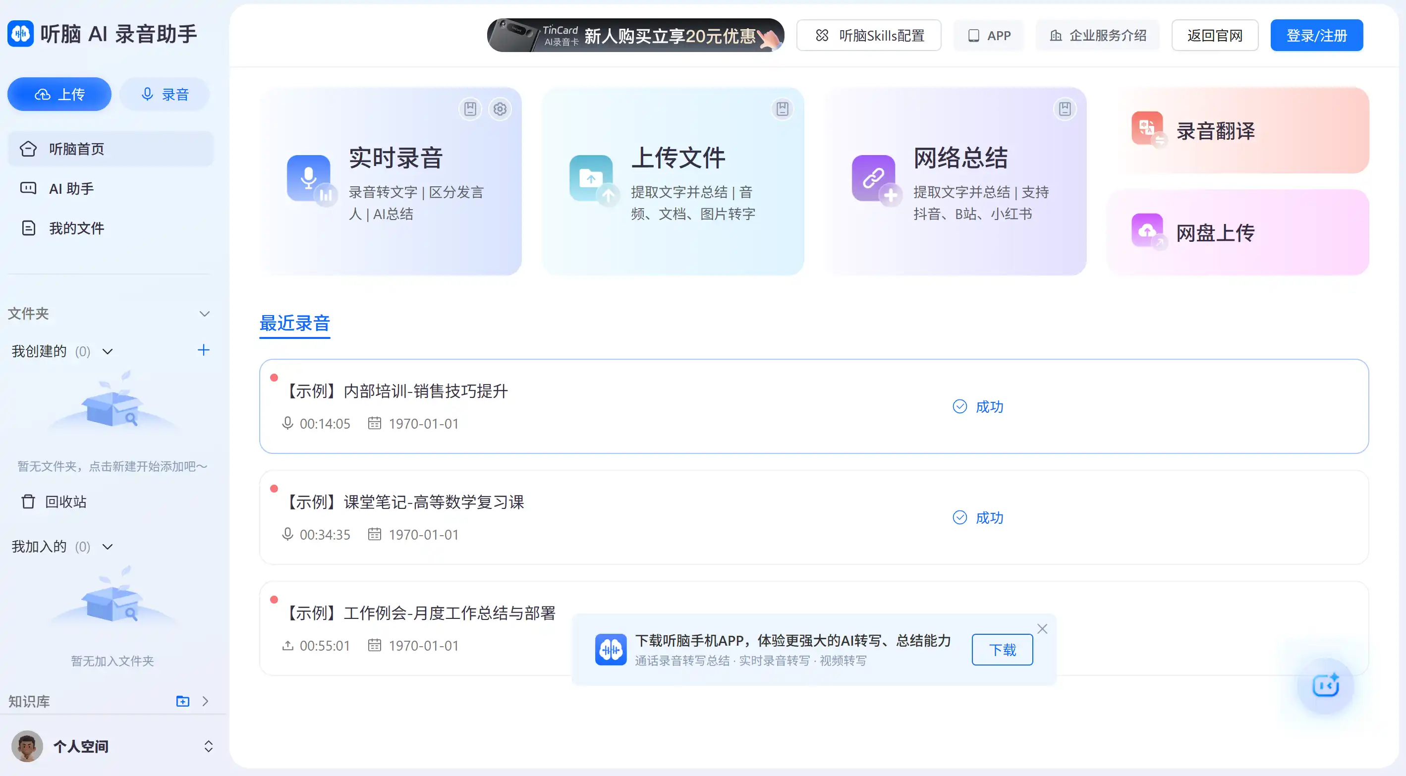This screenshot has width=1406, height=776.
Task: Click 下载 button in app banner
Action: coord(1002,650)
